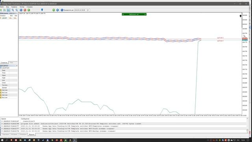Select the USDJPY,M1 entry in data window
This screenshot has width=252, height=142.
[x=6, y=68]
